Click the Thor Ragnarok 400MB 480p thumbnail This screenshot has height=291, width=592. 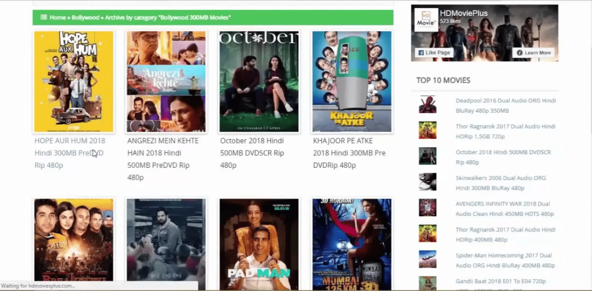click(427, 233)
